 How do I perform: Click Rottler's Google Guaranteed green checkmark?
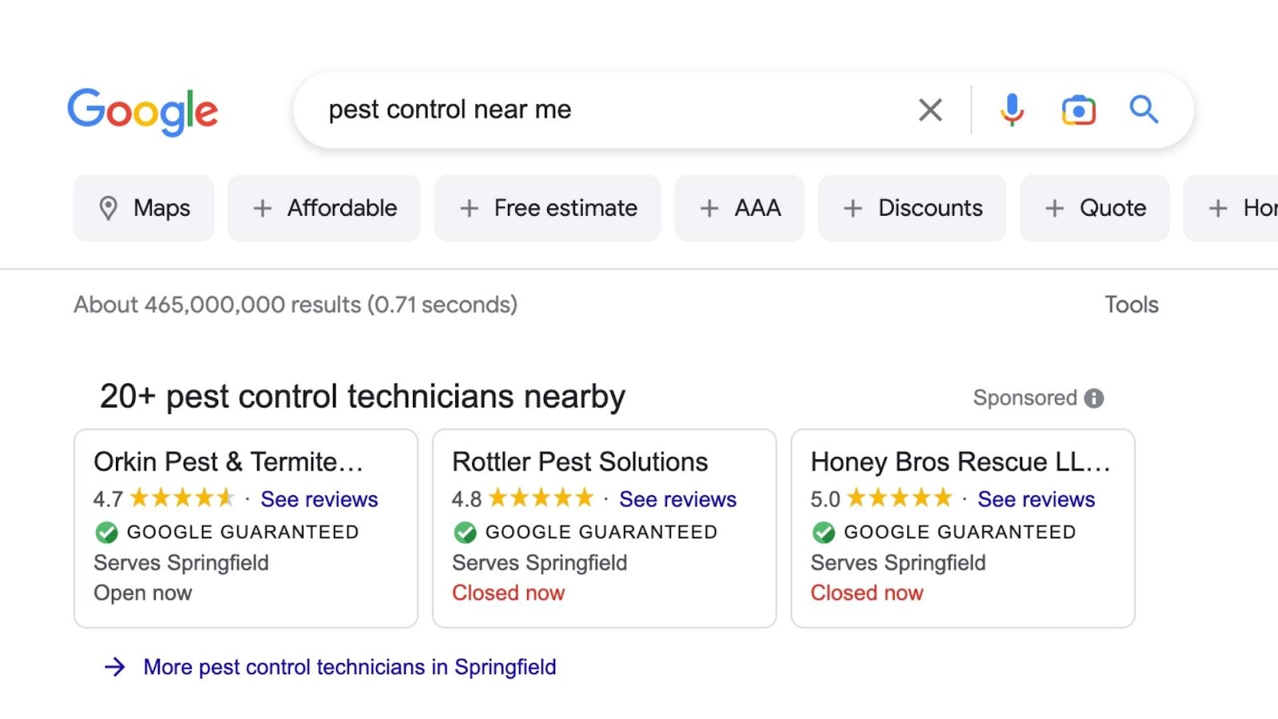[x=465, y=532]
